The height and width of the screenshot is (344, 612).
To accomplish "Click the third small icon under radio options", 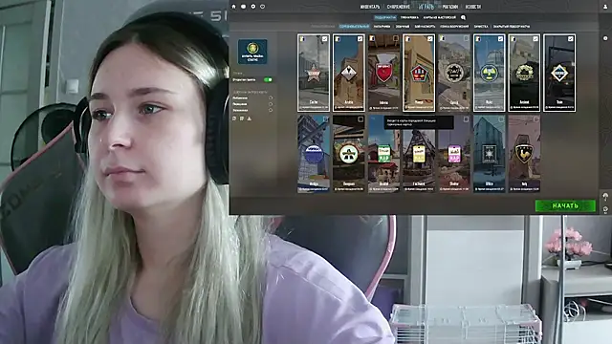I will (249, 118).
